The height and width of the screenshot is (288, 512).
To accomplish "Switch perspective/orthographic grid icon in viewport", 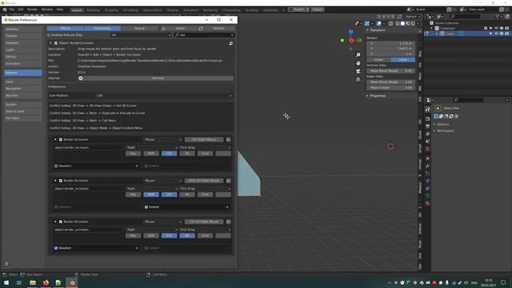I will tap(358, 79).
